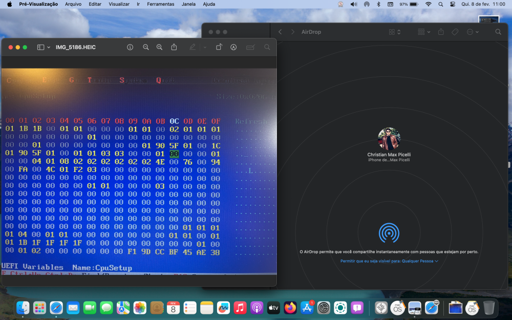Open search in the Preview window
The image size is (512, 320).
267,47
